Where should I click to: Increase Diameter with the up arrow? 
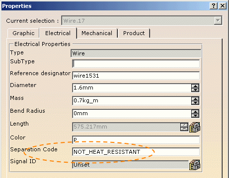[195, 86]
